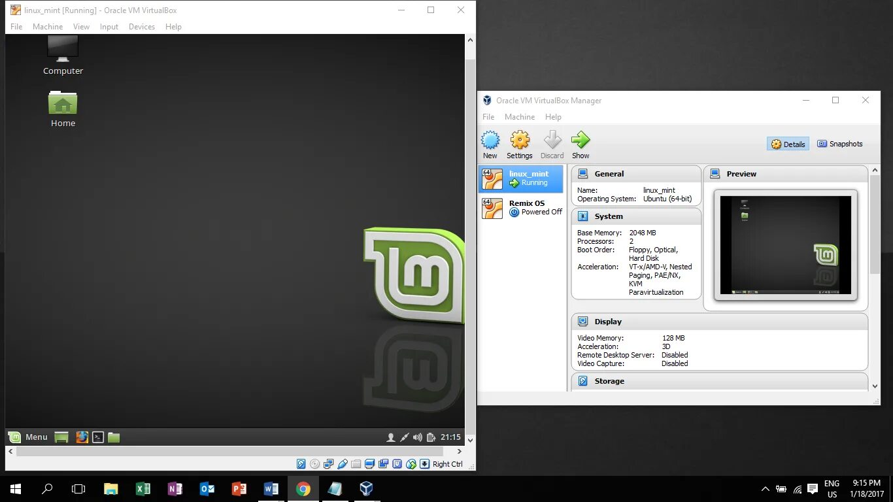This screenshot has height=502, width=893.
Task: Click CPU features chip icon in VM status bar
Action: point(397,464)
